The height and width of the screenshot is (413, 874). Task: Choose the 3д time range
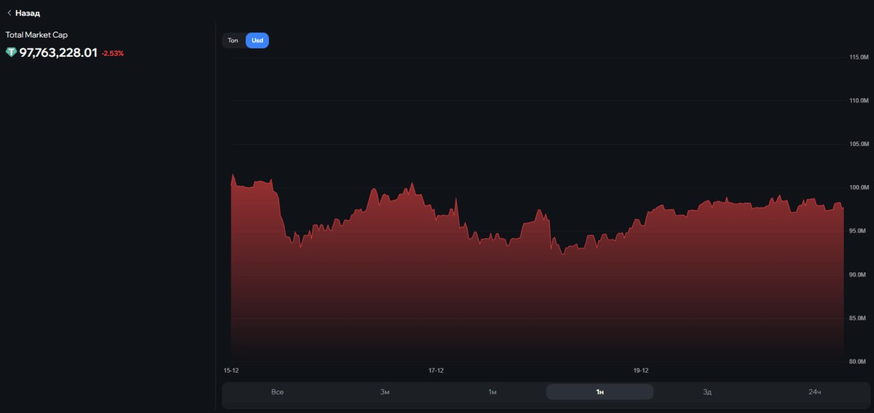pos(707,392)
